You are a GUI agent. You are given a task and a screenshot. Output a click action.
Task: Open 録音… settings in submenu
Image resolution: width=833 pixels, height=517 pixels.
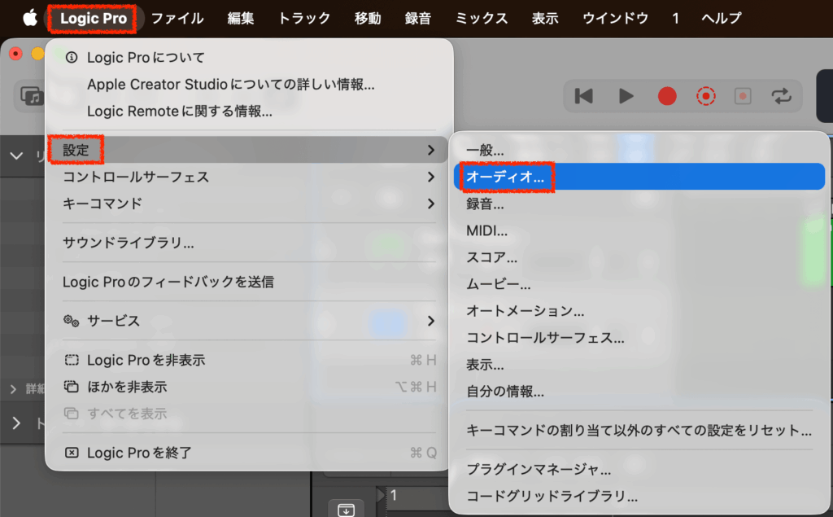pos(639,204)
